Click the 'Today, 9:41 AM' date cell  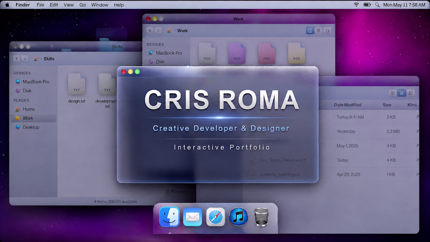coord(350,117)
